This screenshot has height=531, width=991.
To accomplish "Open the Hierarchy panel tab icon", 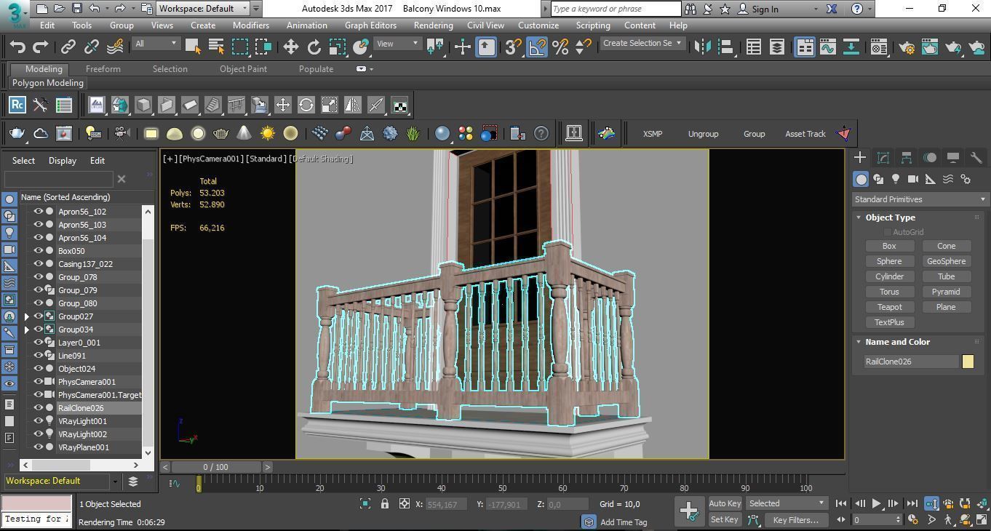I will pos(907,157).
